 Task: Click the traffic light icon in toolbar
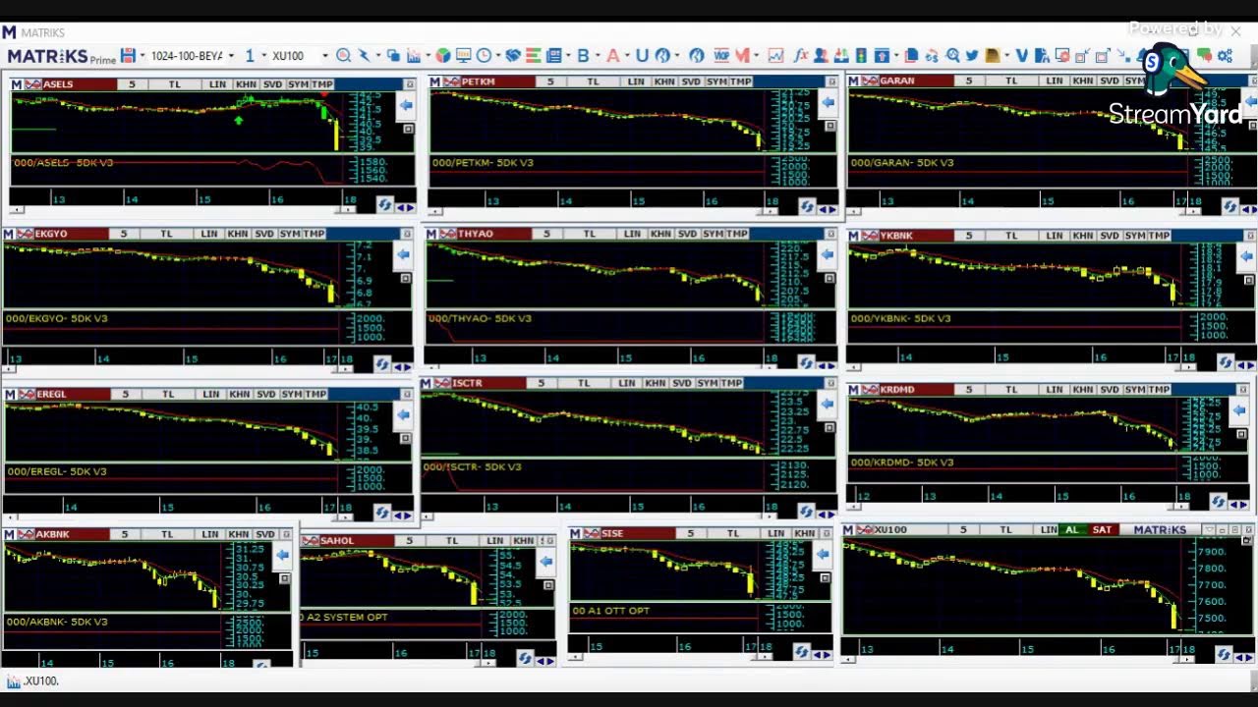click(861, 56)
